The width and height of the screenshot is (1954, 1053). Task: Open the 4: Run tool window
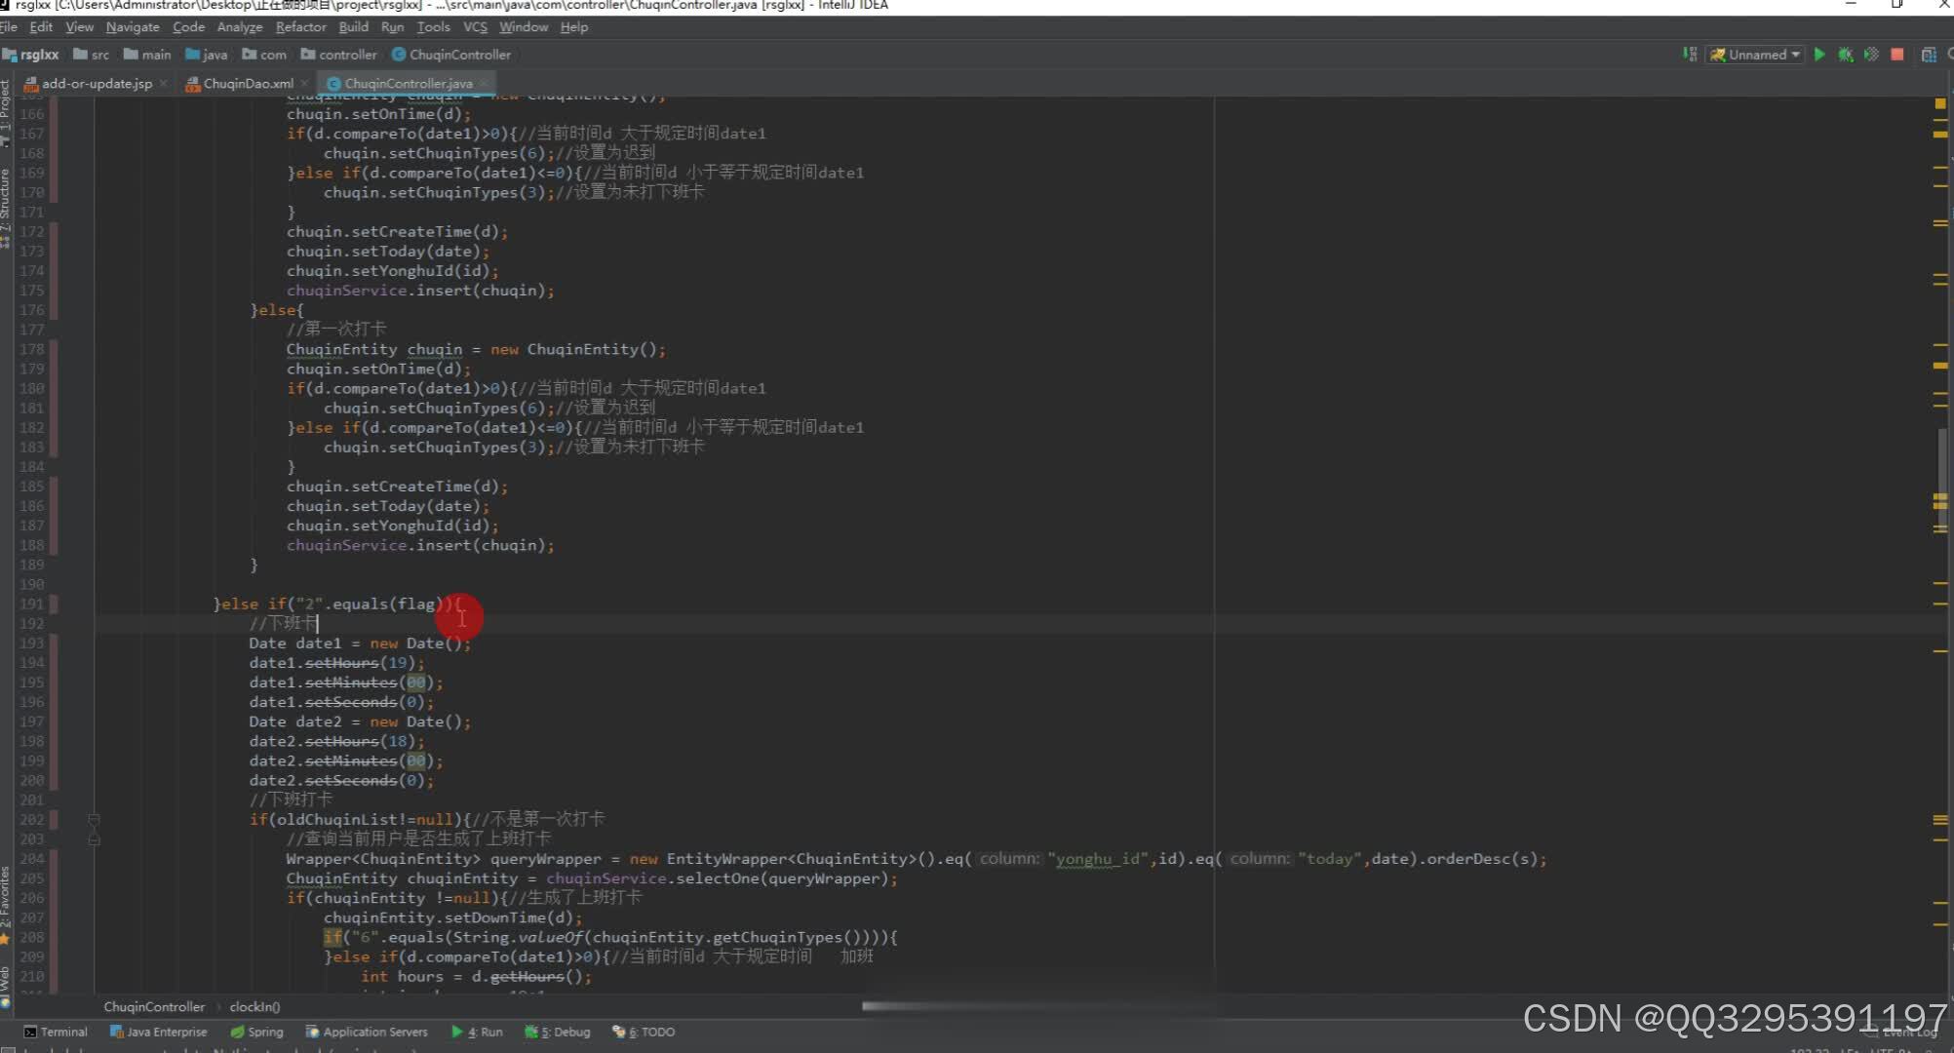478,1032
